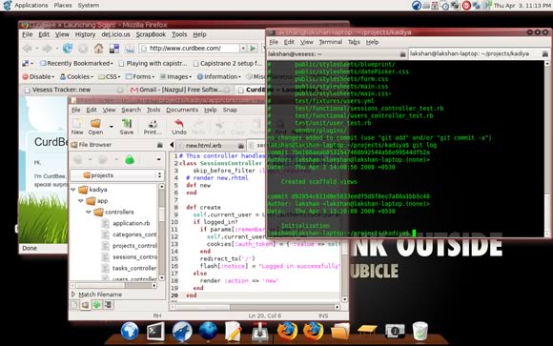Click the del.icio.us checkered icon in Firefox
This screenshot has width=553, height=346.
pyautogui.click(x=113, y=49)
